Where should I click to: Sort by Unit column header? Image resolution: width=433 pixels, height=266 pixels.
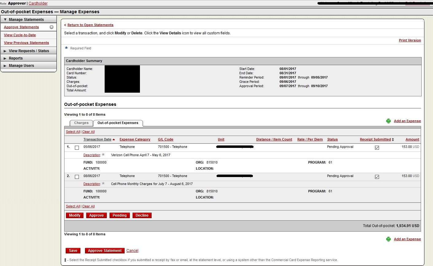[x=221, y=139]
